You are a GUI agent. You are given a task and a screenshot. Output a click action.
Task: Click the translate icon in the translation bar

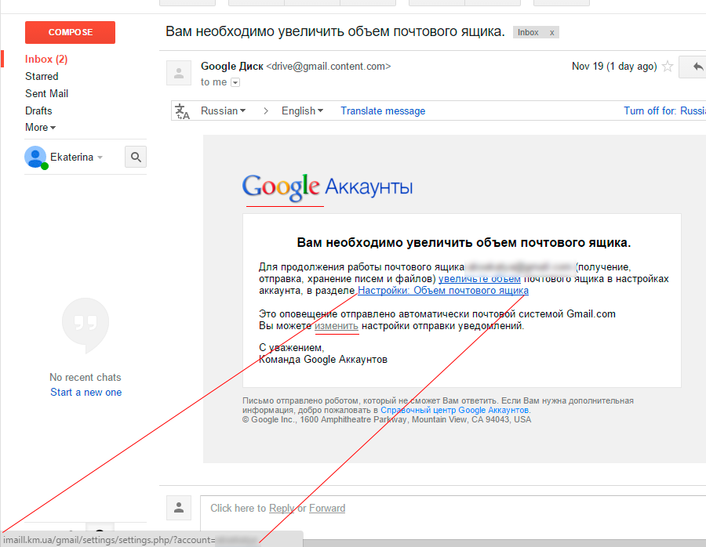coord(182,111)
